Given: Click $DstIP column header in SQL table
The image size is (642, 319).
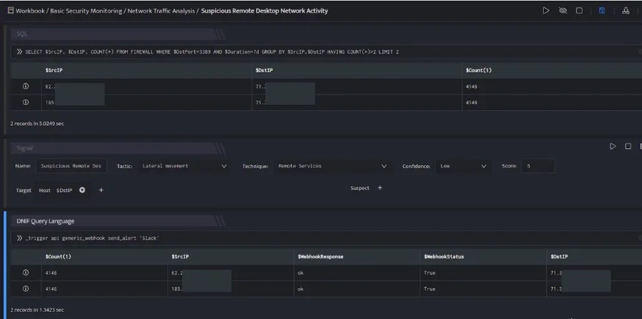Looking at the screenshot, I should coord(265,70).
